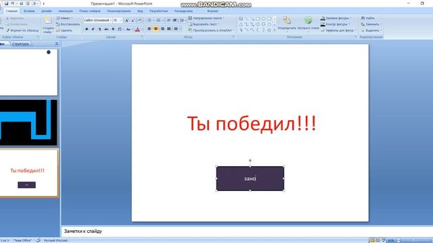Redo the last action
This screenshot has width=433, height=243.
point(21,3)
